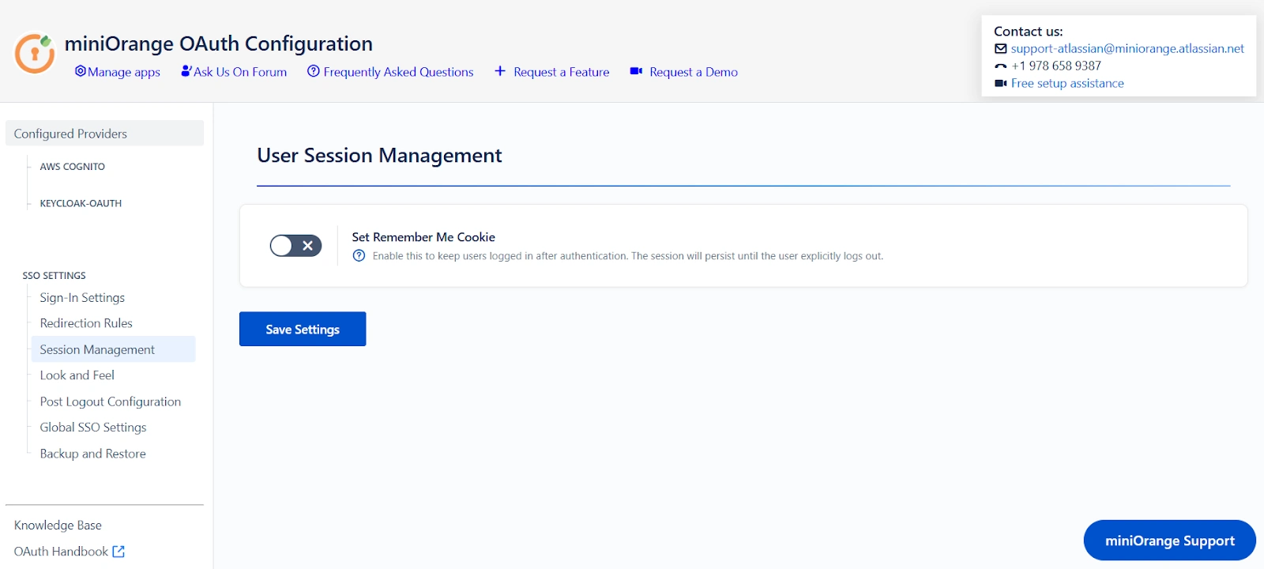1264x569 pixels.
Task: Open KEYCLOAK-OAUTH provider
Action: point(81,203)
